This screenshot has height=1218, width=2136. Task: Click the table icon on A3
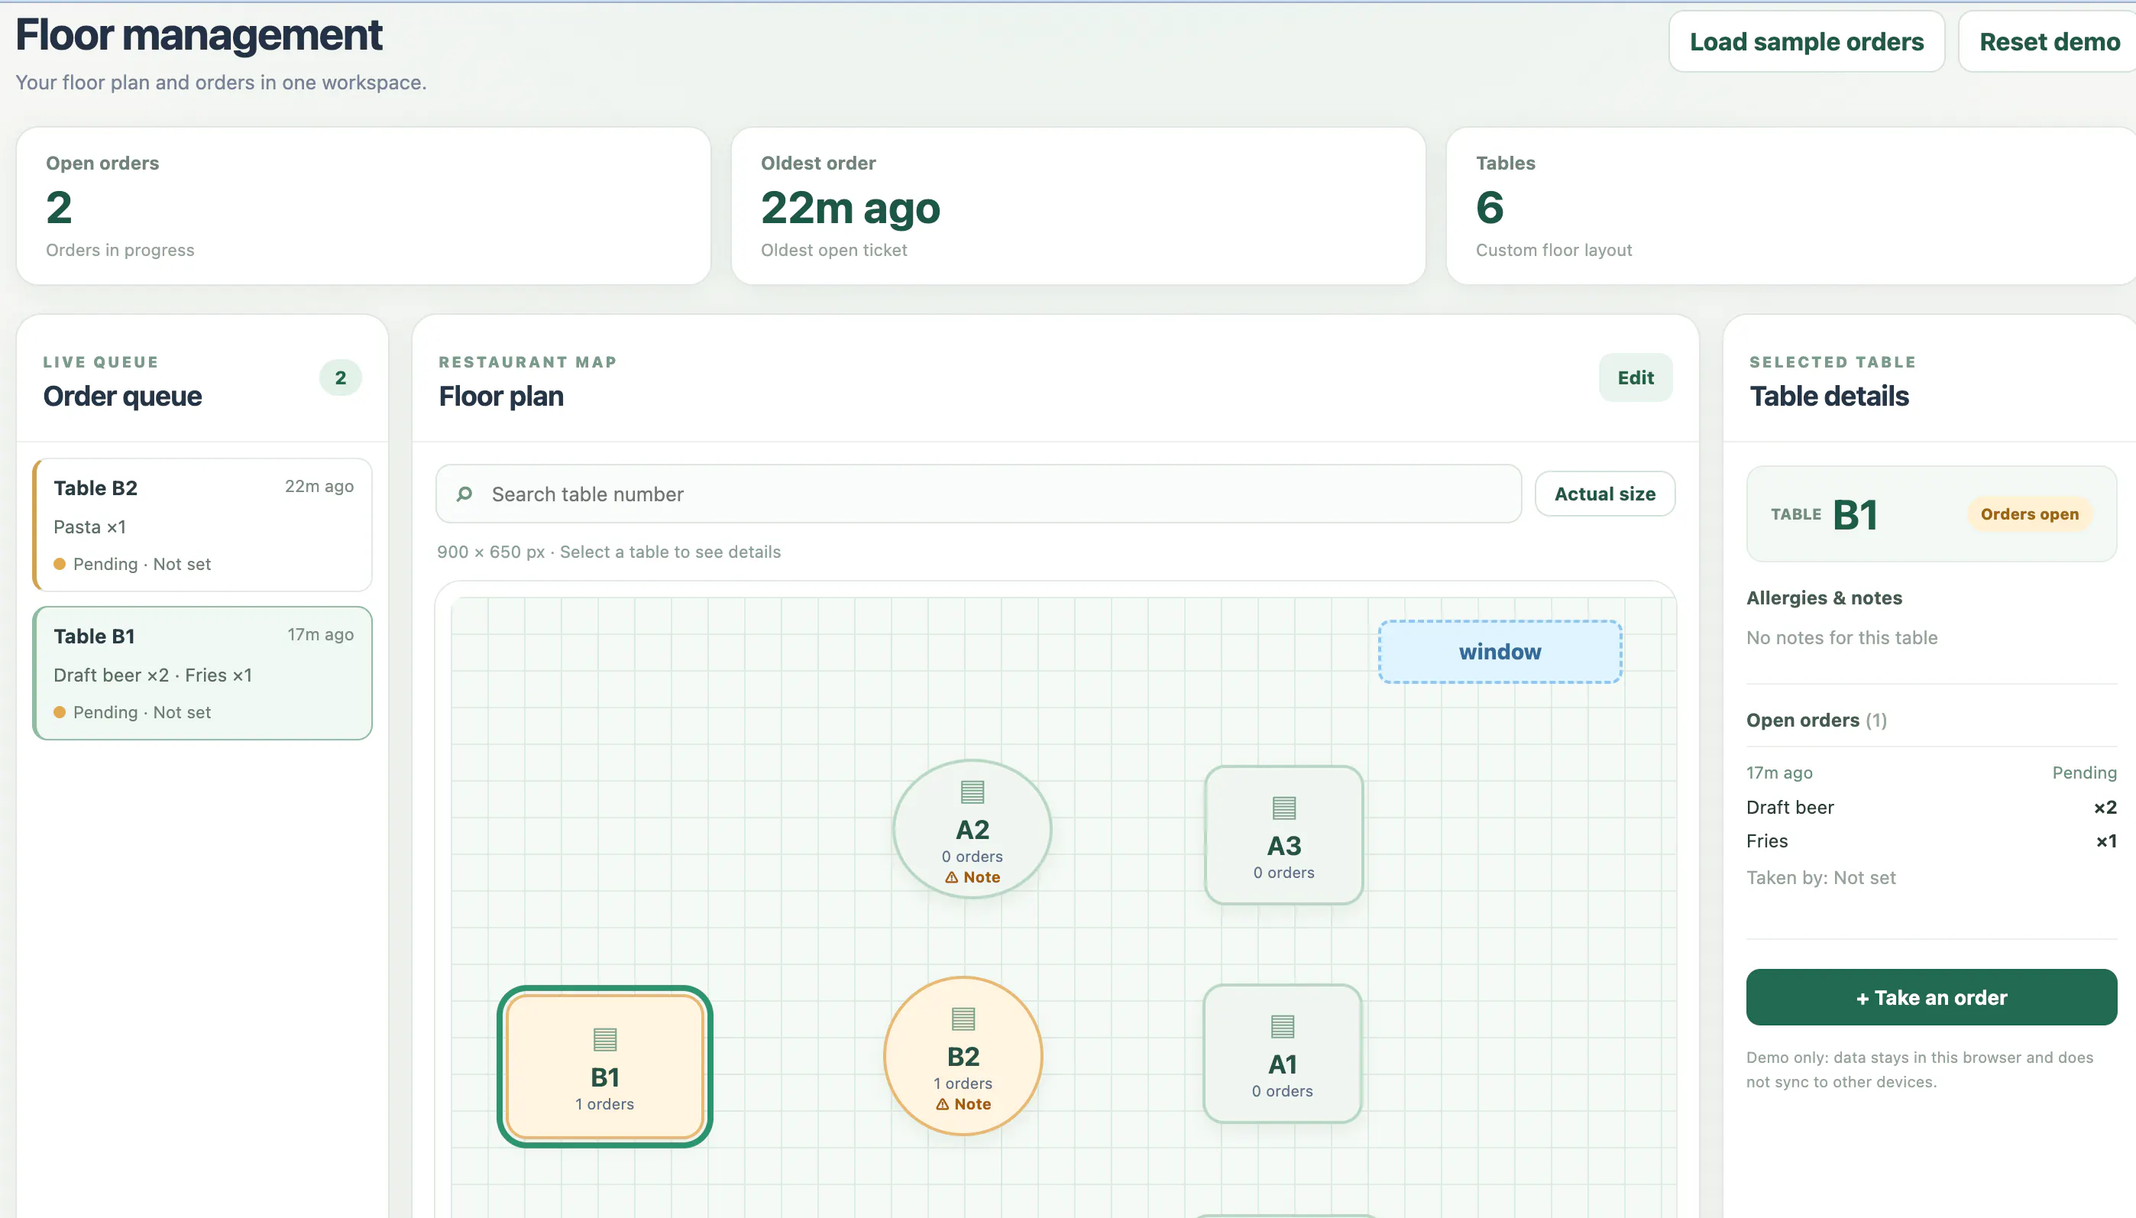coord(1283,808)
